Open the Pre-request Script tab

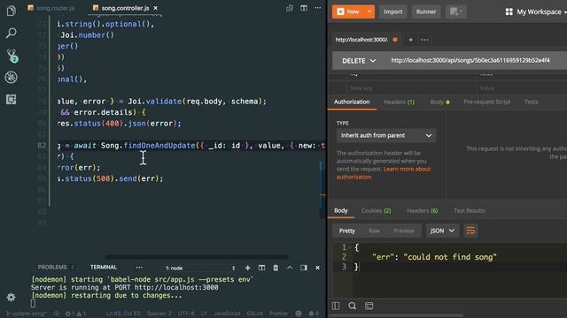(486, 102)
